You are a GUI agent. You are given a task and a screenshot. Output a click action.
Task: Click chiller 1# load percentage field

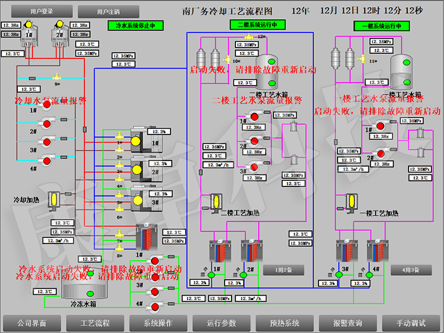[159, 132]
